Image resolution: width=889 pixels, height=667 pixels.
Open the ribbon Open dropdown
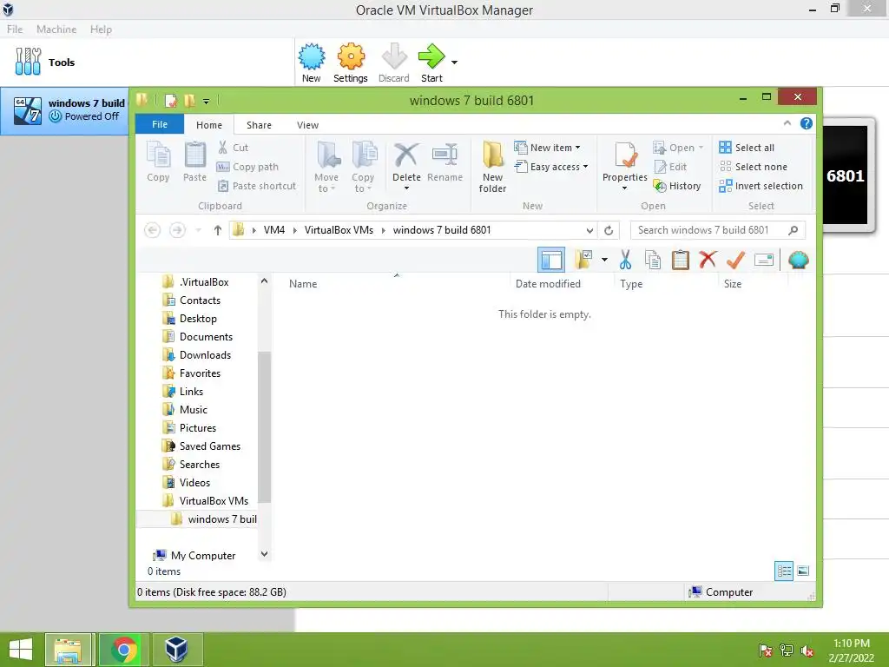tap(678, 148)
